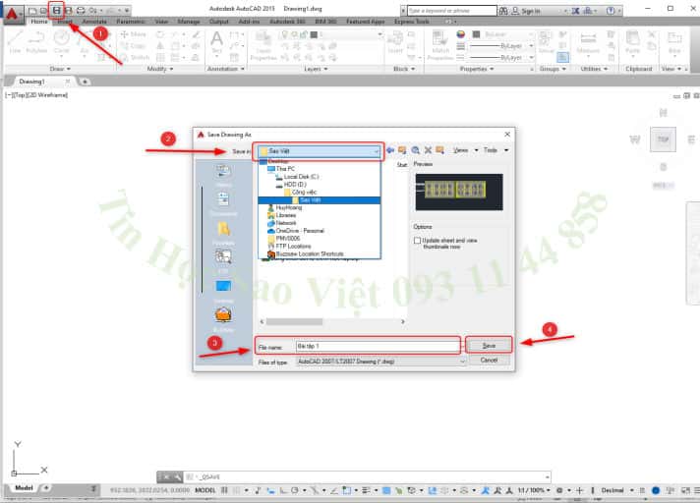Toggle the grid display in status bar

point(224,490)
